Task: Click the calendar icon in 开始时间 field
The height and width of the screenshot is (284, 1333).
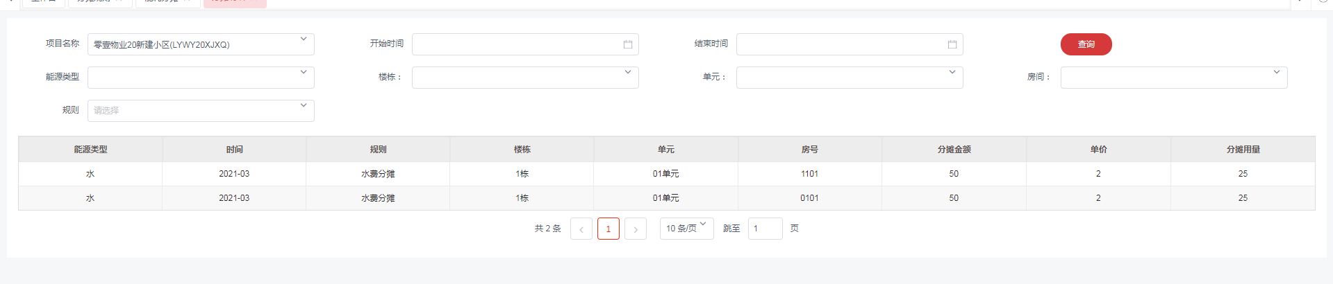Action: tap(628, 44)
